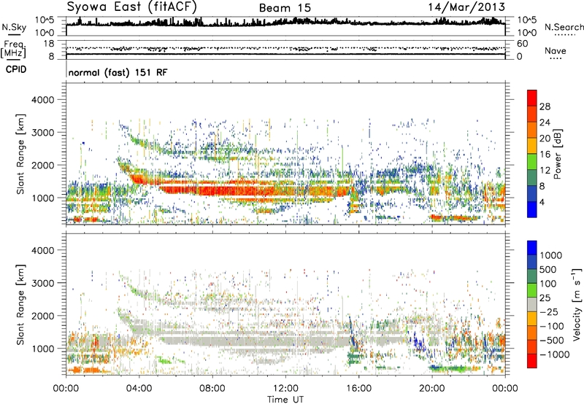The image size is (584, 404).
Task: Click the power scale value 28
Action: (x=545, y=106)
